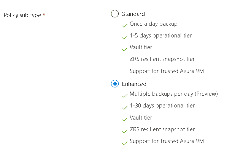Click the Enhanced option label text
This screenshot has width=243, height=151.
(x=134, y=84)
